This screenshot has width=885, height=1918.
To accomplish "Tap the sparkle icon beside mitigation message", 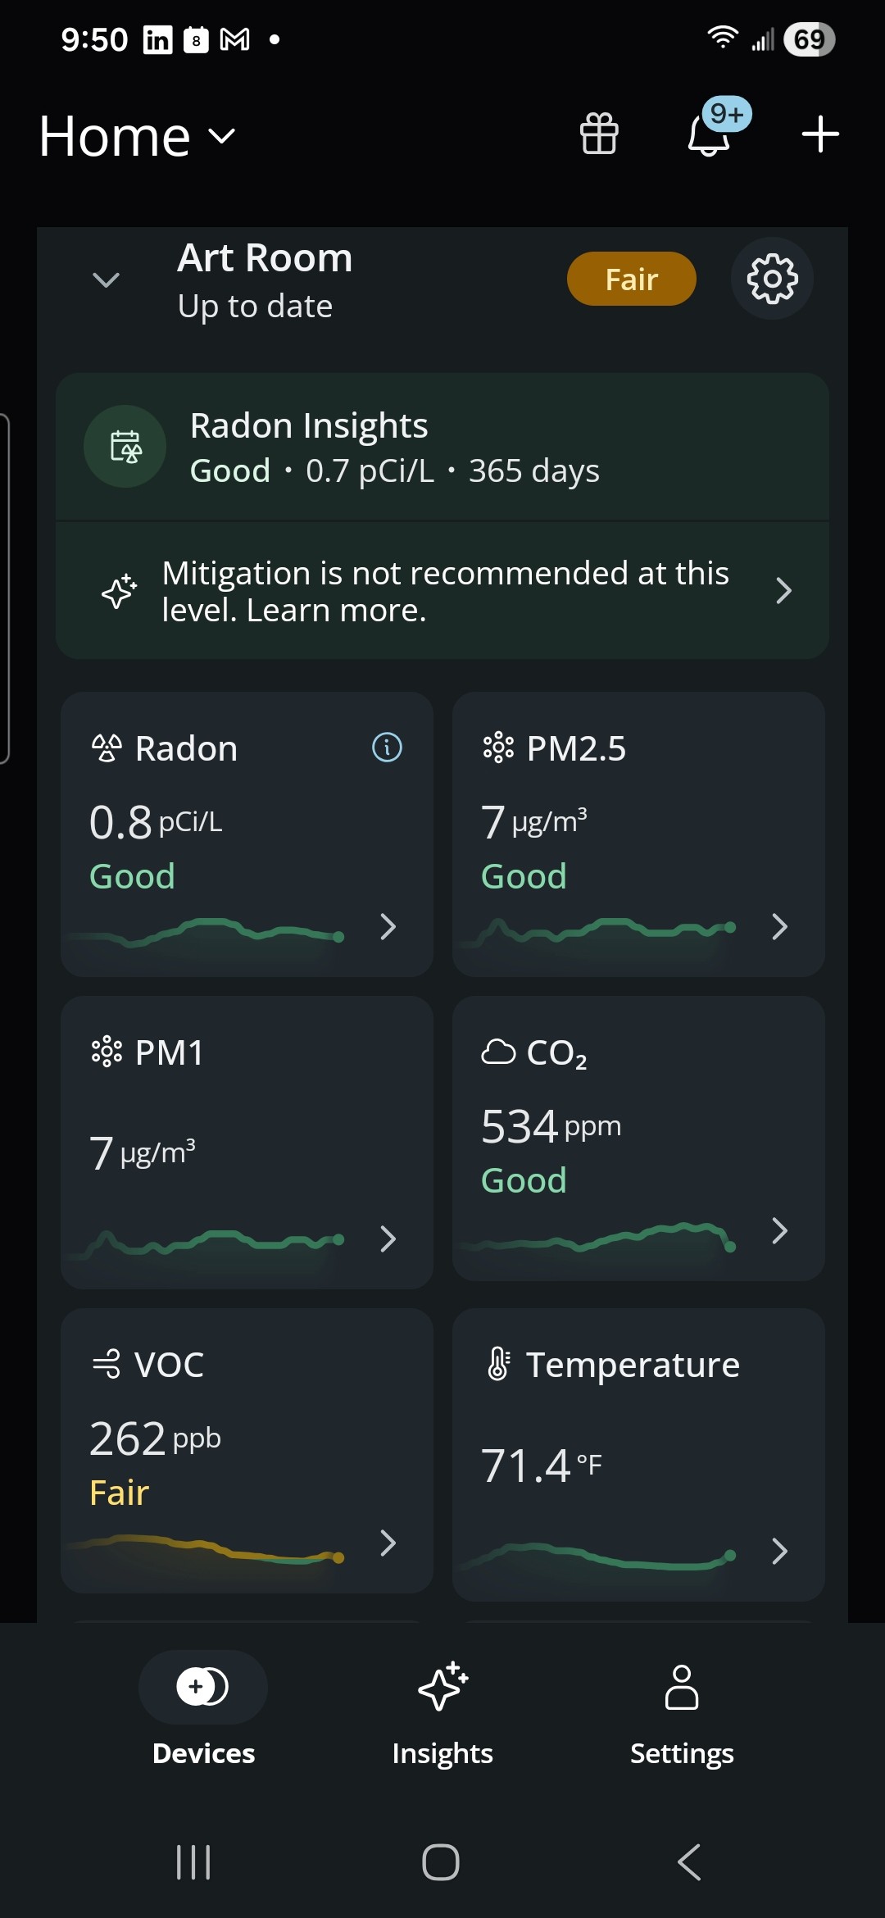I will 120,591.
